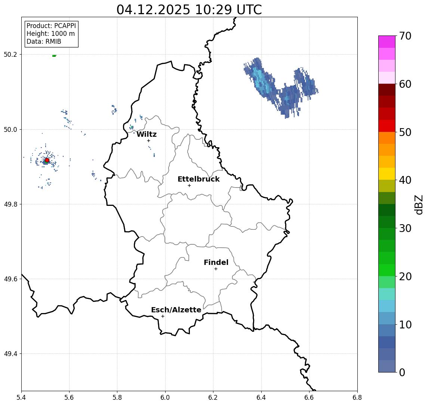This screenshot has width=428, height=405.
Task: Click the plus marker below Wiltz
Action: [x=148, y=140]
